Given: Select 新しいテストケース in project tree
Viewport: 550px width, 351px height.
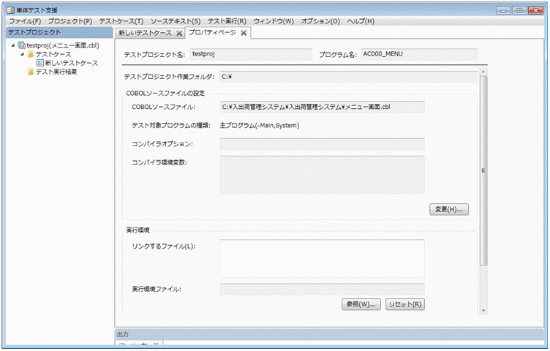Looking at the screenshot, I should click(x=72, y=63).
